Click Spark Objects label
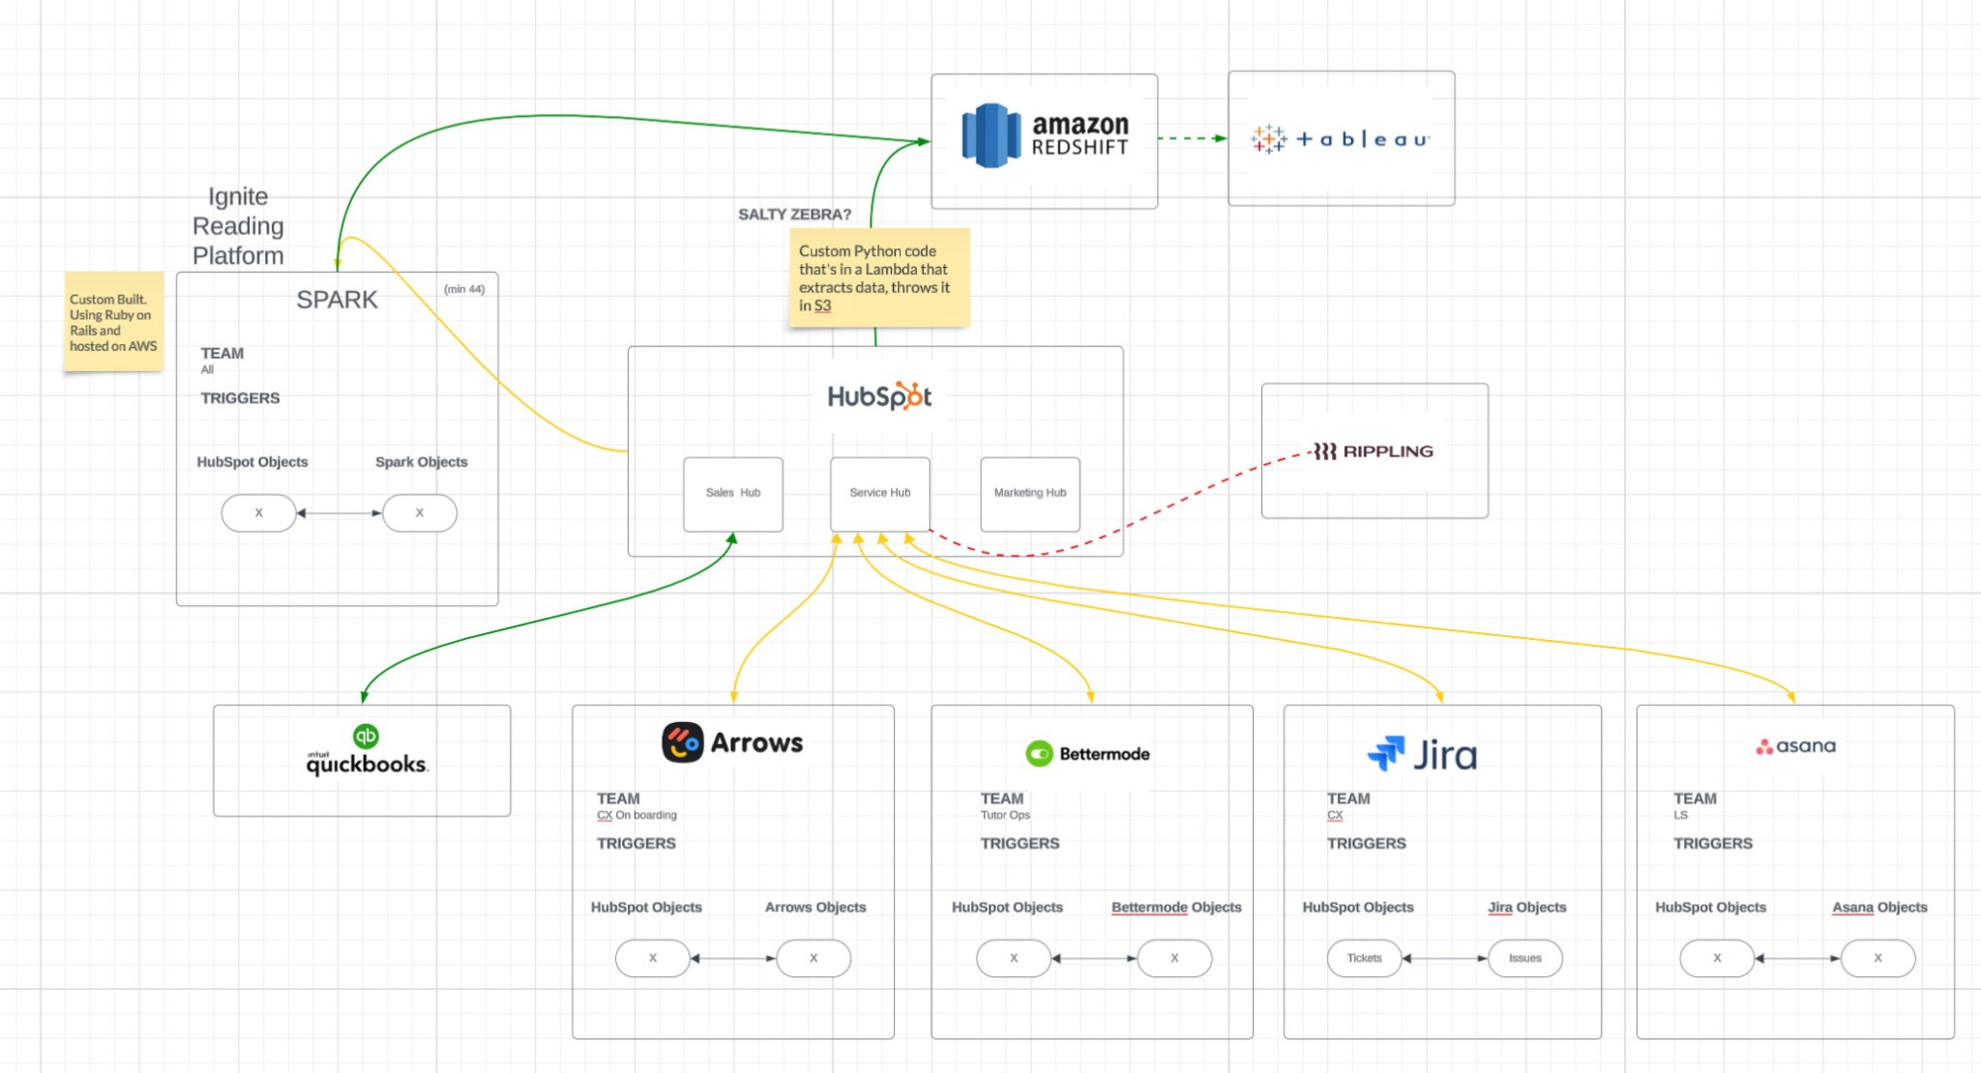Screen dimensions: 1981x1073 pos(422,462)
